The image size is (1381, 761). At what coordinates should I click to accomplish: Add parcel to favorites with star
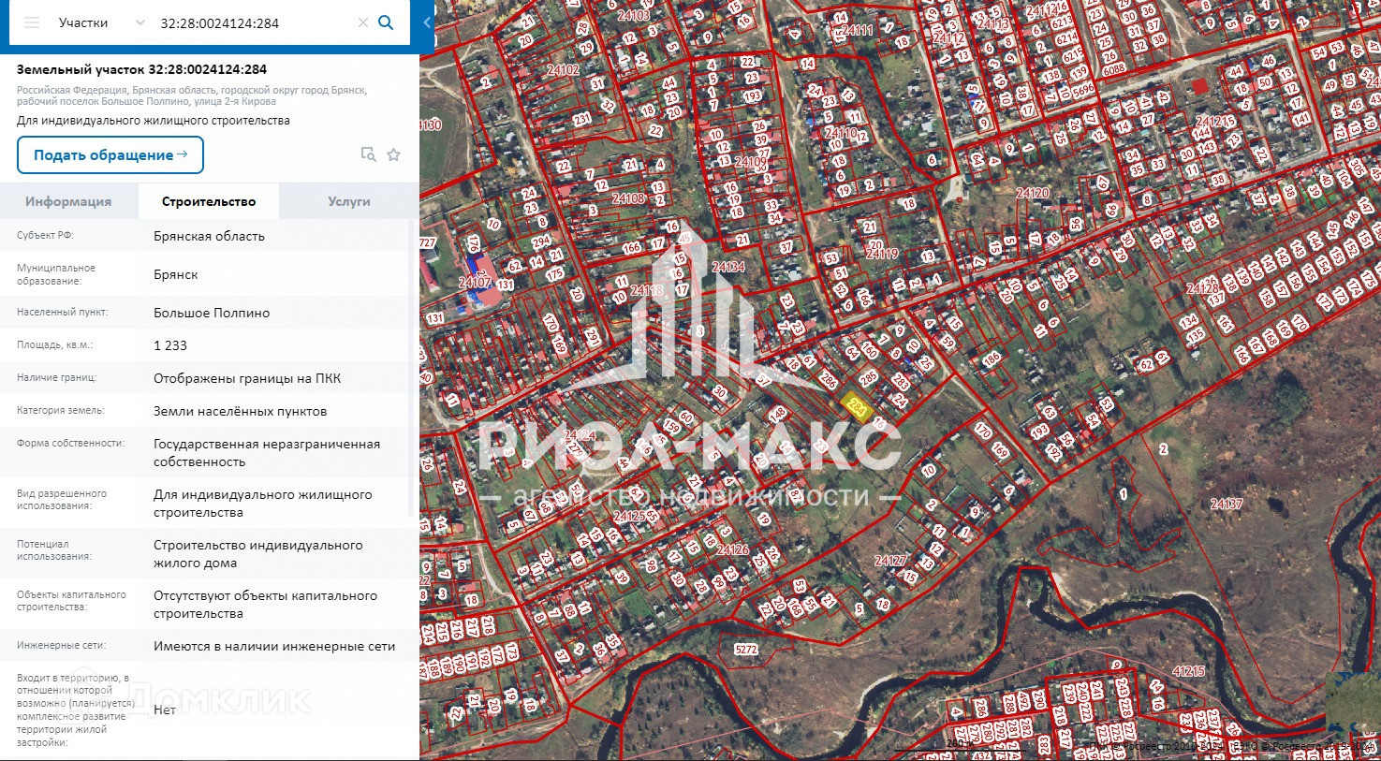pyautogui.click(x=394, y=154)
